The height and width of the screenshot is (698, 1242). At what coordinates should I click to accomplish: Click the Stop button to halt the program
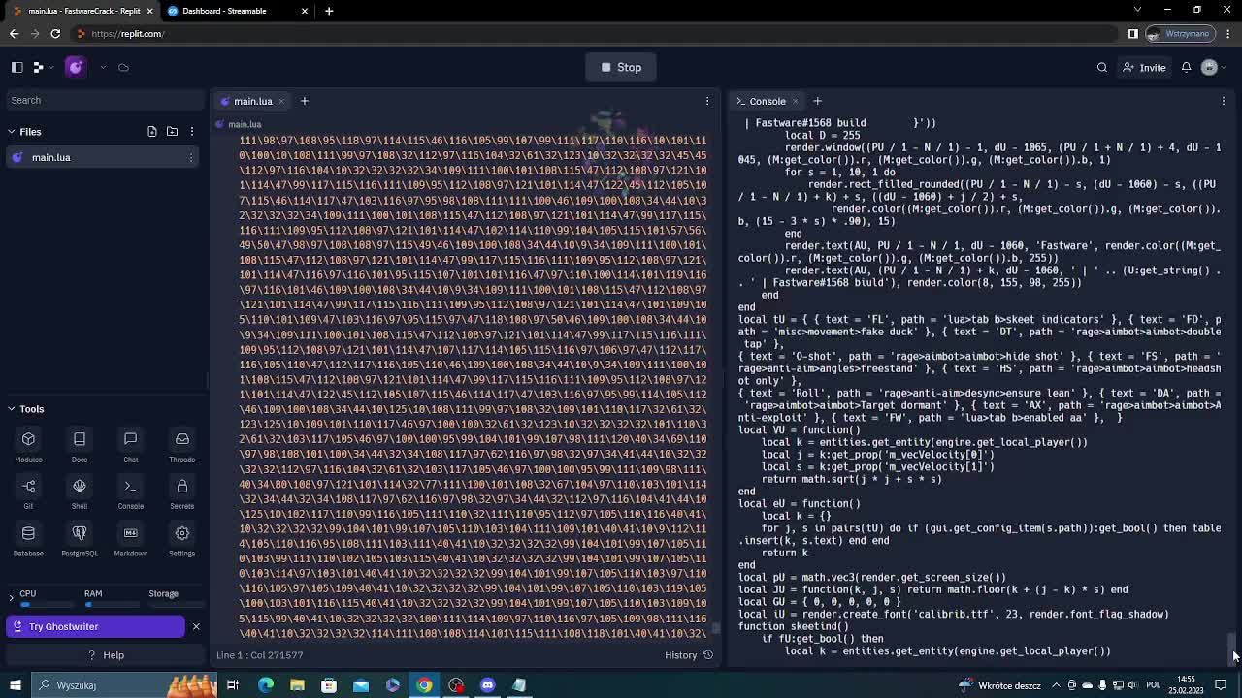coord(621,67)
